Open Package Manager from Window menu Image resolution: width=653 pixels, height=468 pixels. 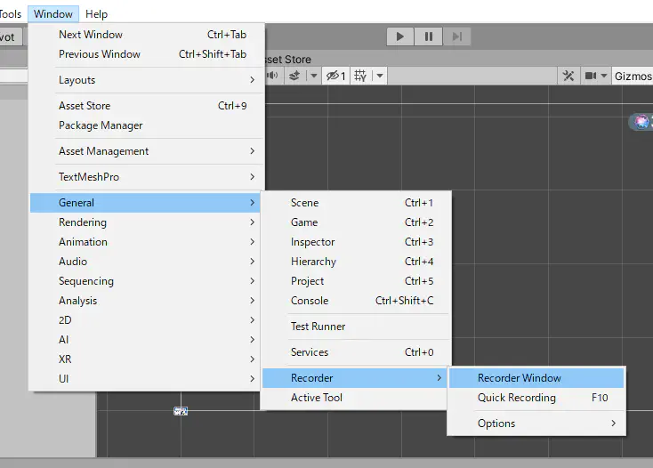click(101, 125)
